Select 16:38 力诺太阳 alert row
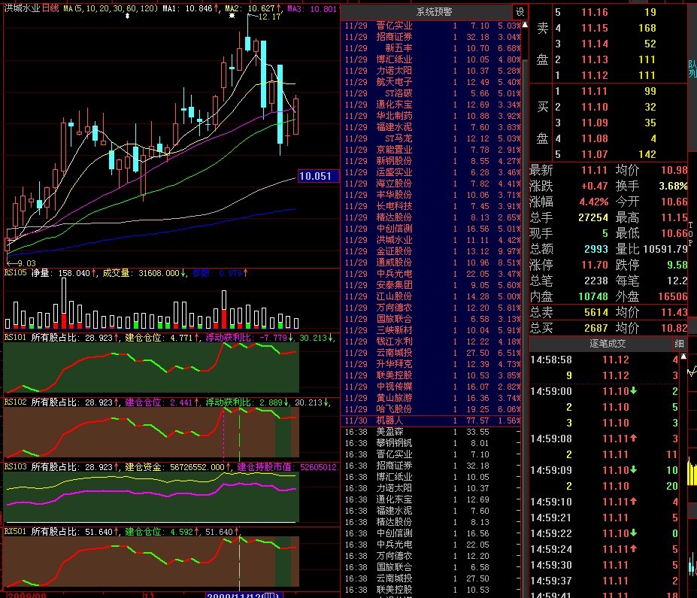This screenshot has width=697, height=598. [432, 488]
